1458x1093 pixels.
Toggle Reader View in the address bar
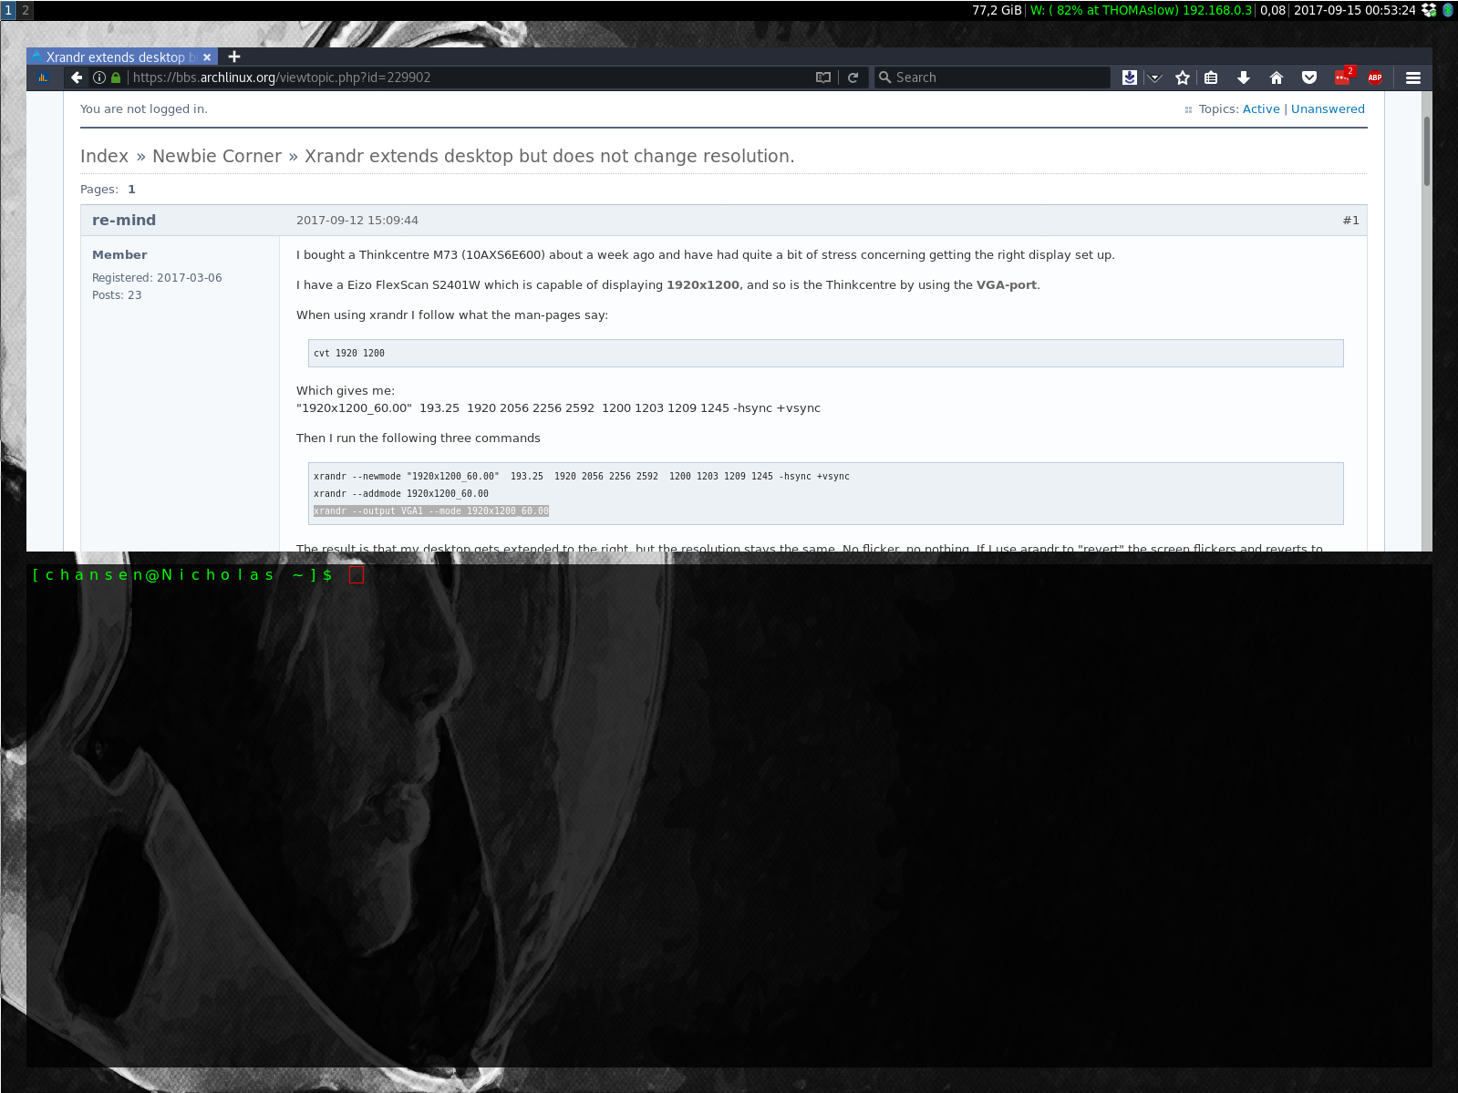pyautogui.click(x=823, y=77)
